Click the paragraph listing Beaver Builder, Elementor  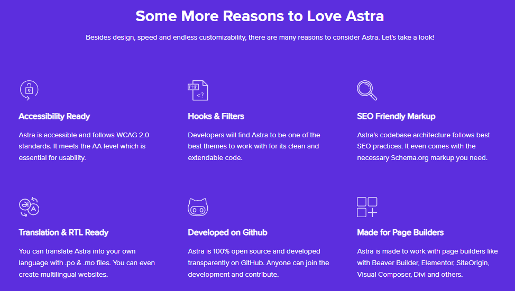point(427,263)
